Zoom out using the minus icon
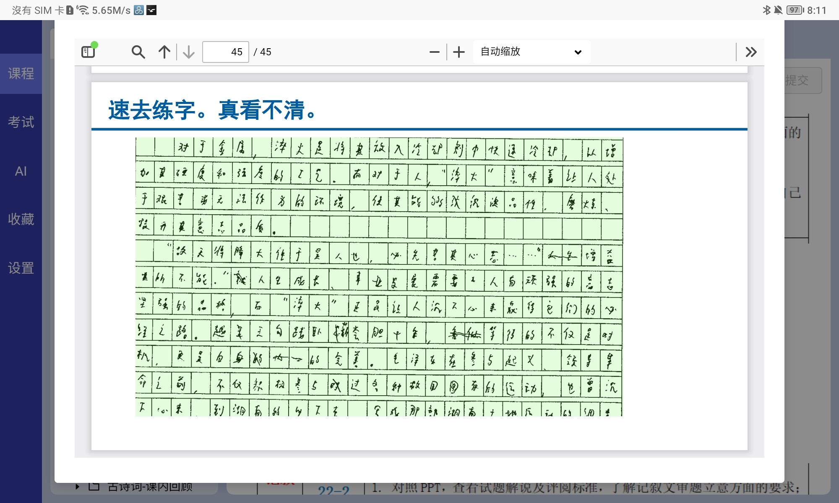Viewport: 839px width, 503px height. (435, 52)
